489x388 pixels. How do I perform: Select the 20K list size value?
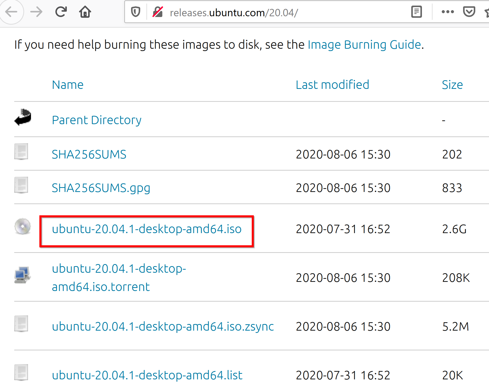(x=452, y=375)
